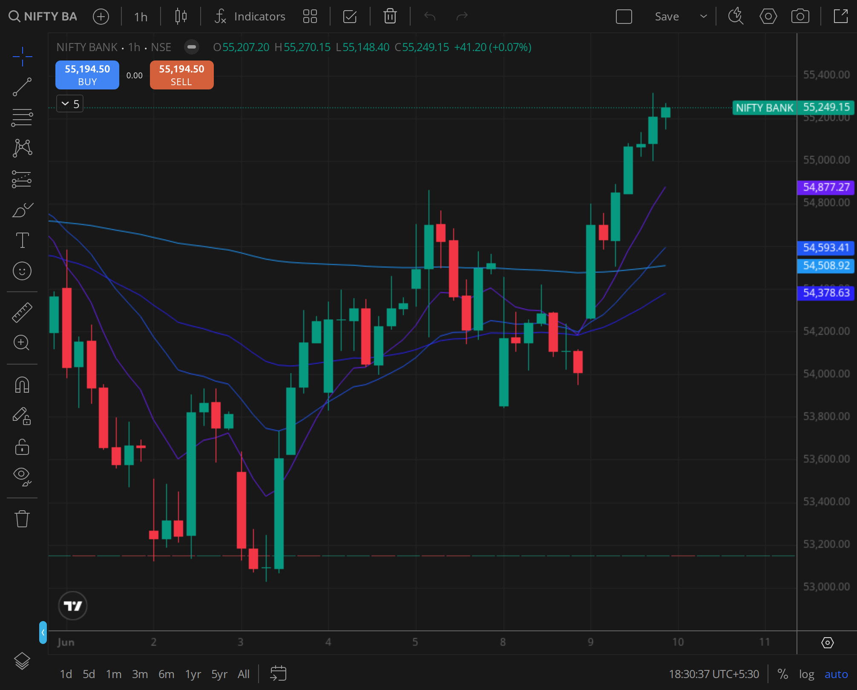The height and width of the screenshot is (690, 857).
Task: Open the candlestick chart type menu
Action: [x=181, y=17]
